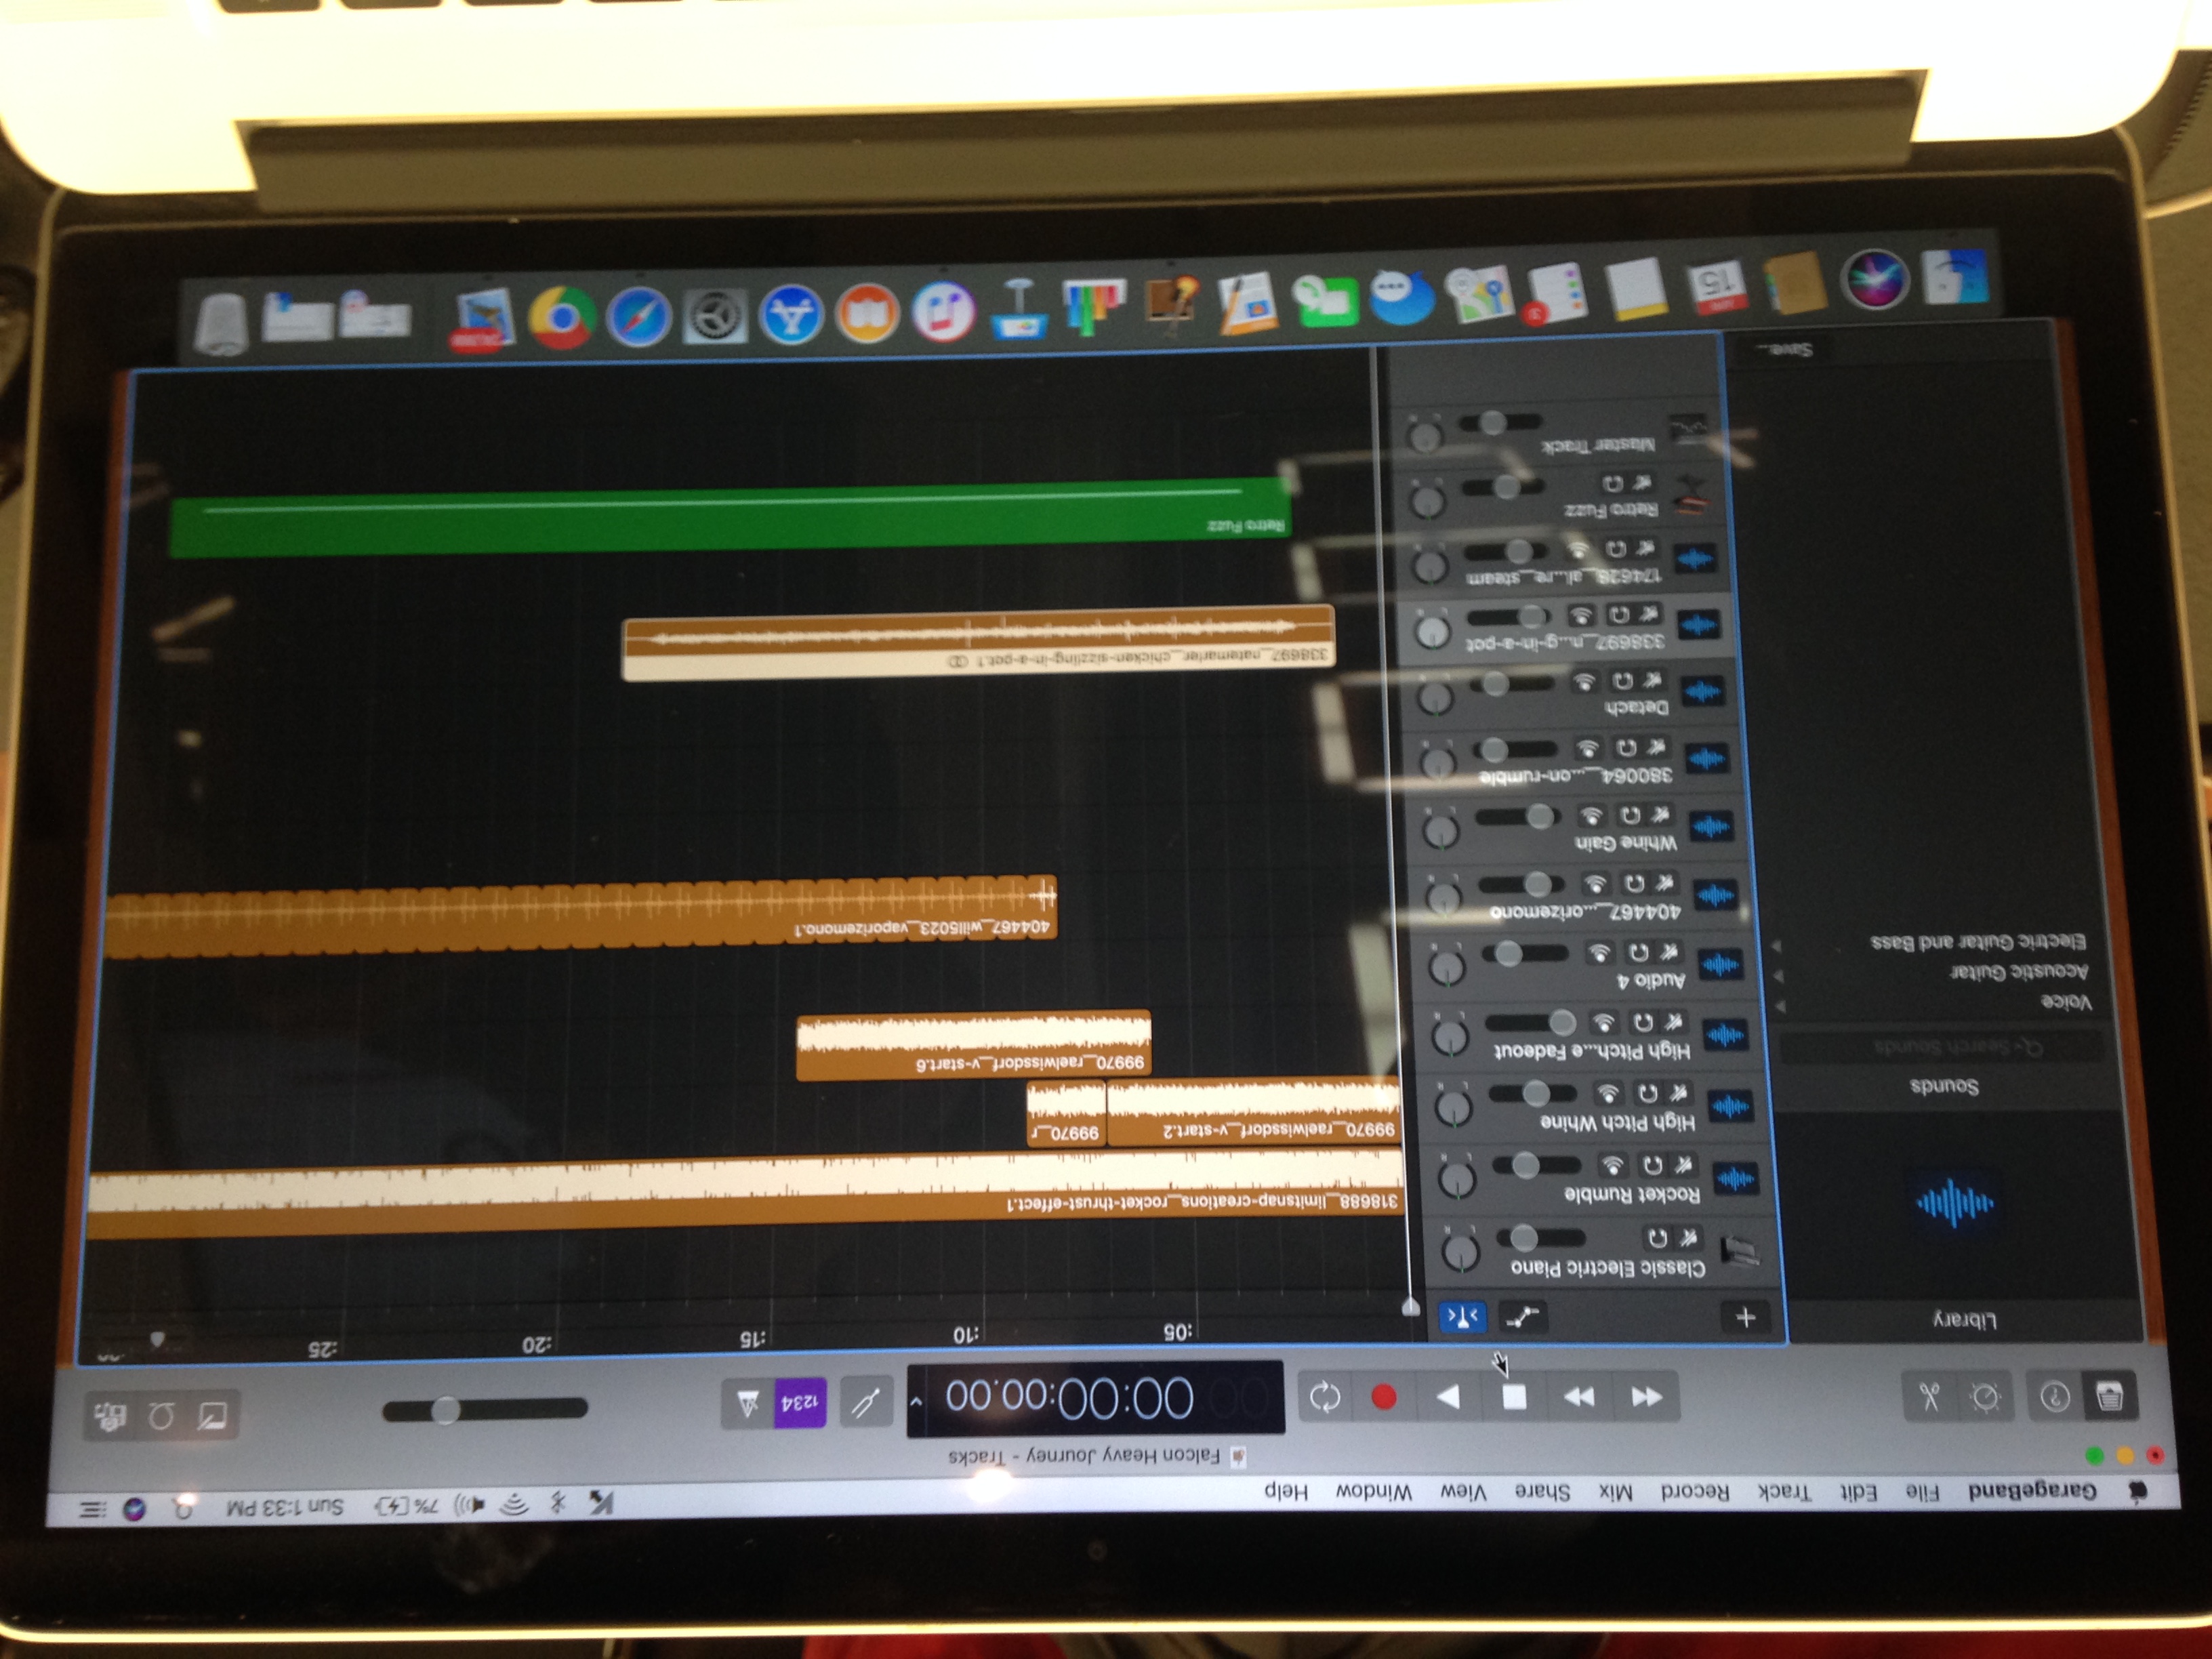Screen dimensions: 2212x1659
Task: Toggle the 1234 count-in button
Action: click(799, 1403)
